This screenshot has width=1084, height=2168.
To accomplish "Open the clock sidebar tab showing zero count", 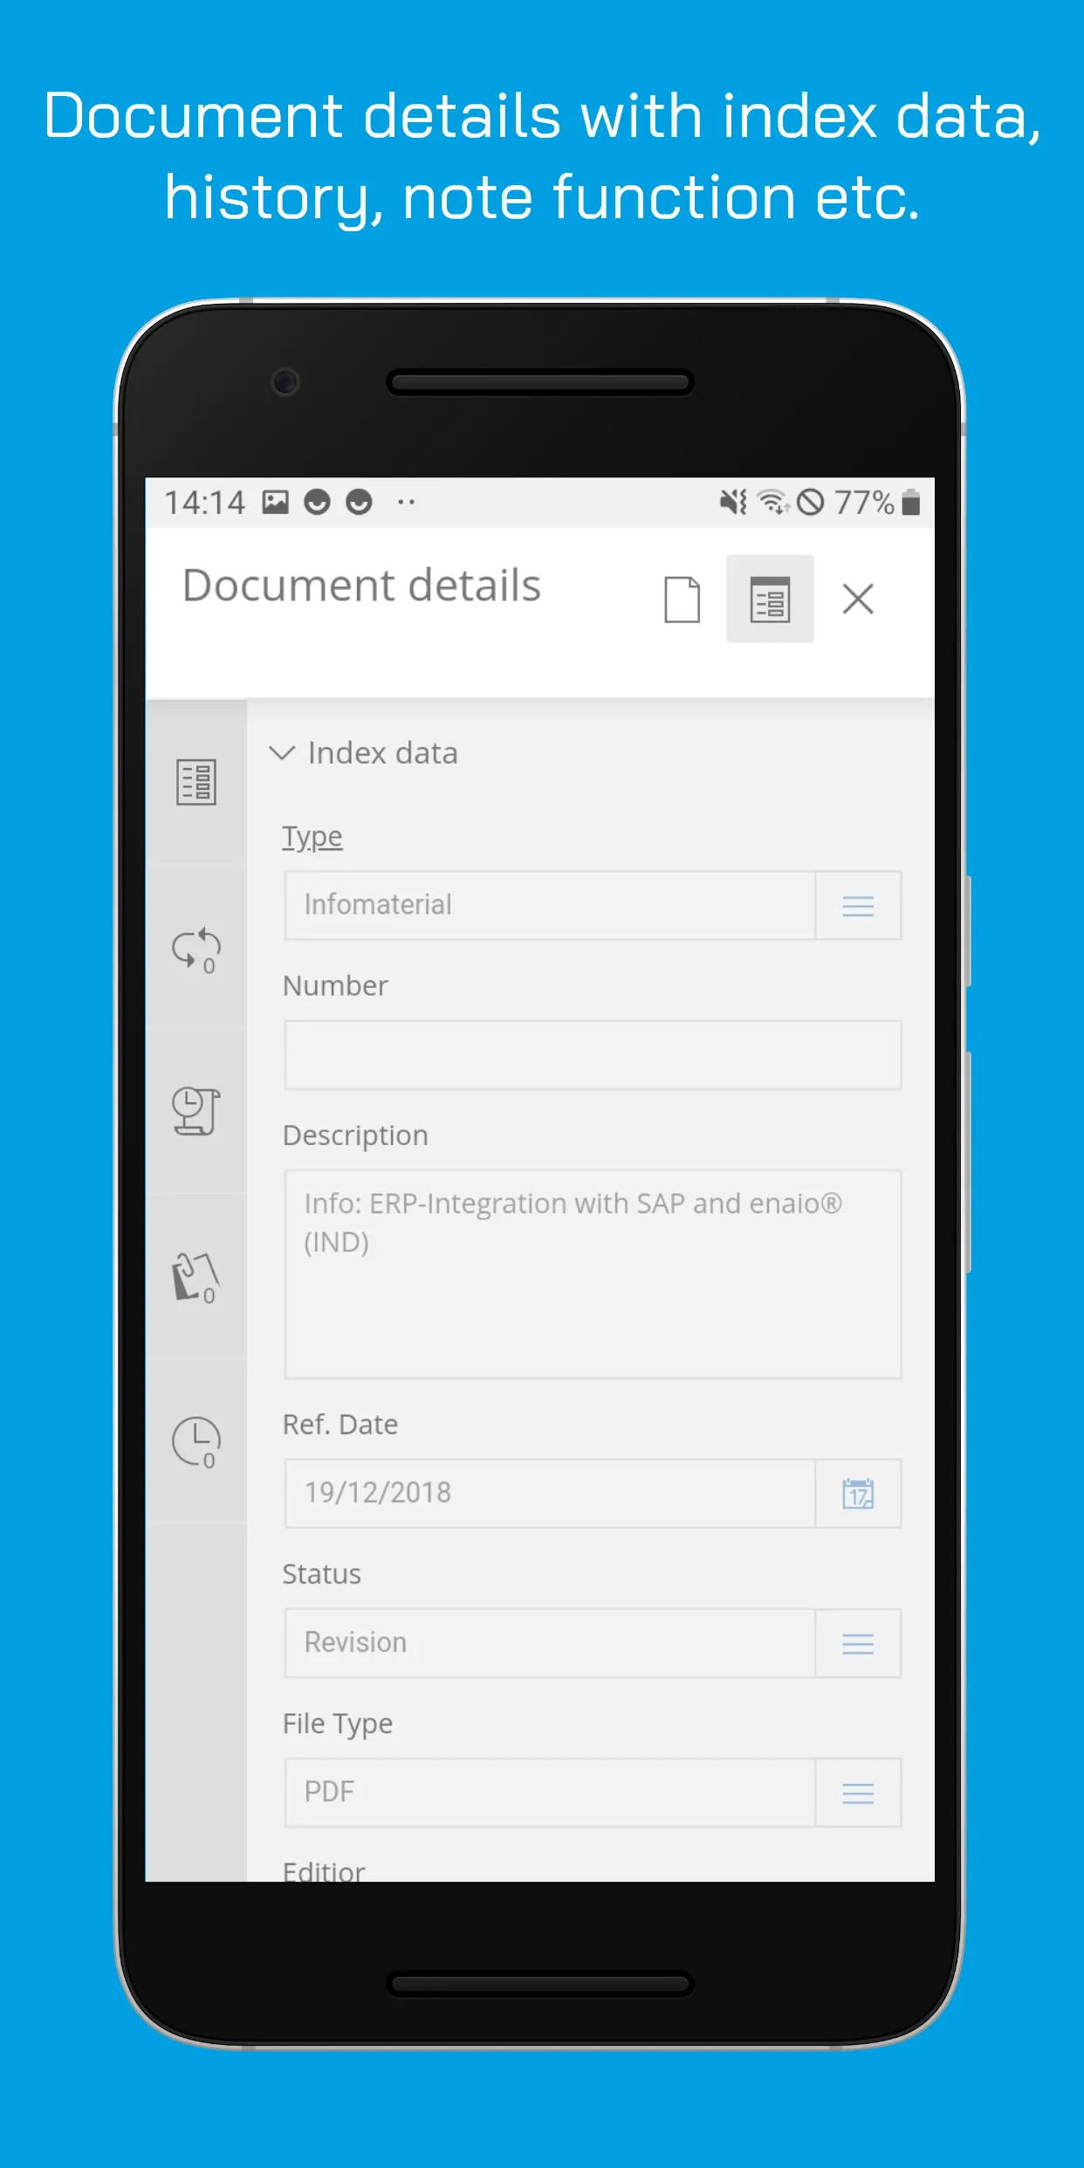I will 196,1442.
